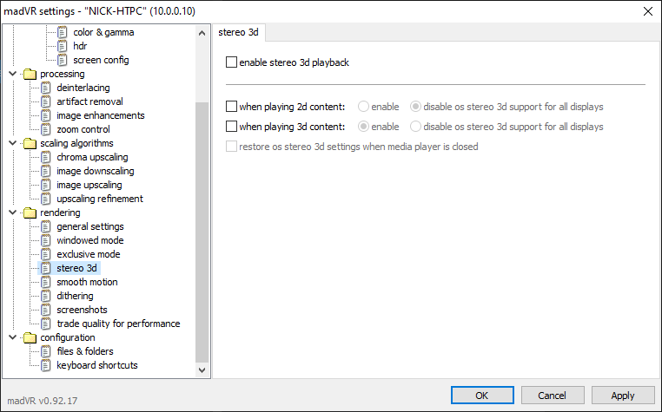Click the hdr page icon in tree
This screenshot has height=412, width=662.
pos(63,46)
